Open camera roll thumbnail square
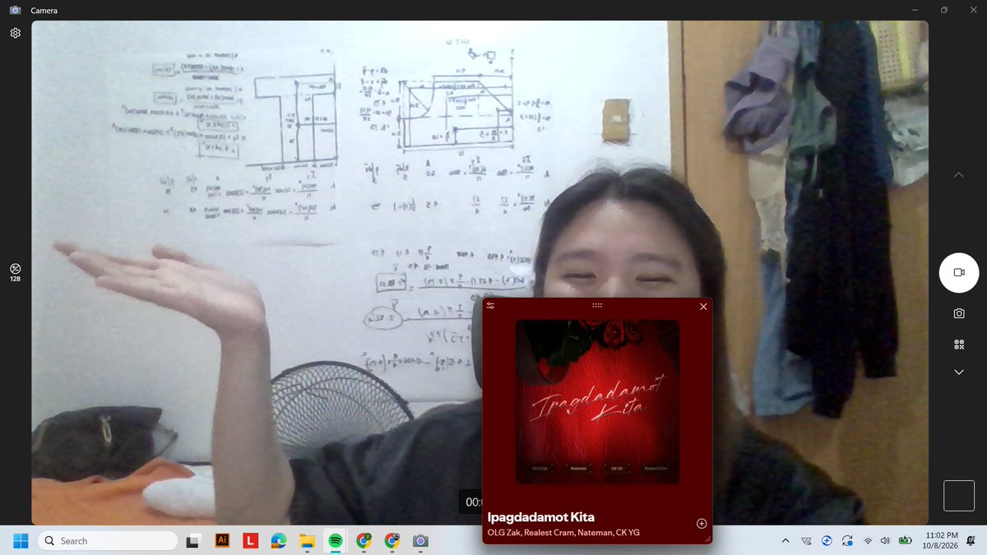This screenshot has width=987, height=555. click(959, 496)
